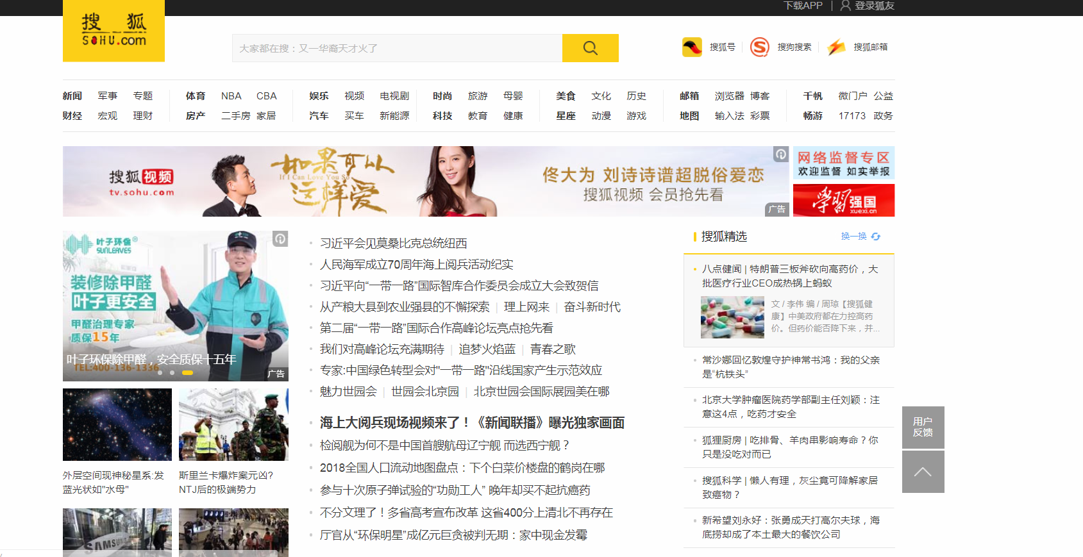The width and height of the screenshot is (1083, 557).
Task: Open the 搜狐邮箱 lightning icon
Action: click(835, 47)
